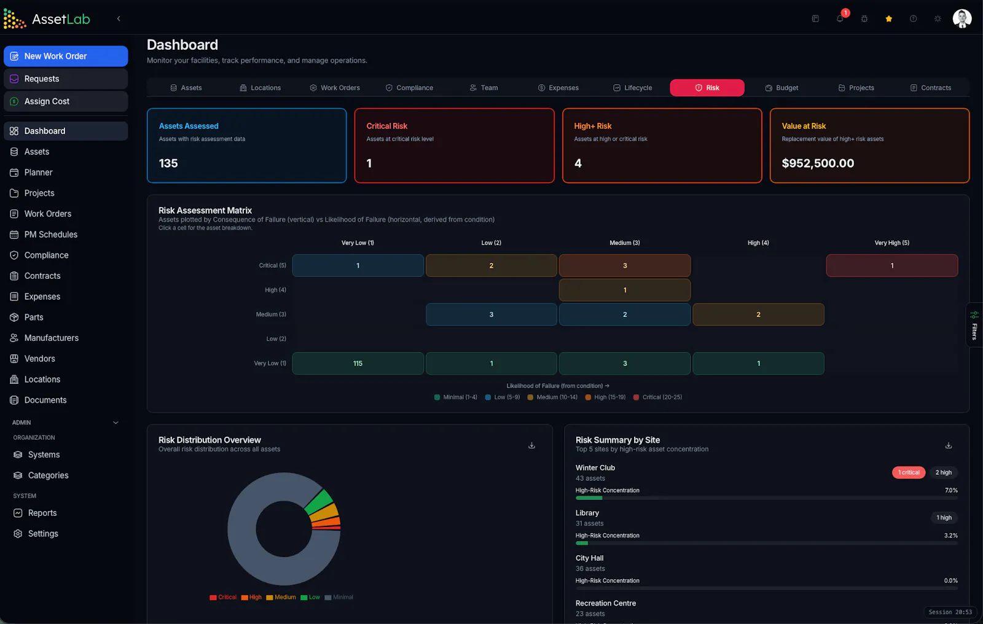Click the Value at Risk card
983x624 pixels.
[869, 146]
